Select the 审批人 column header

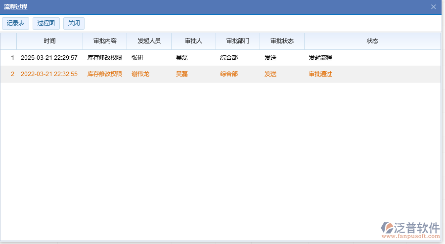[x=193, y=41]
